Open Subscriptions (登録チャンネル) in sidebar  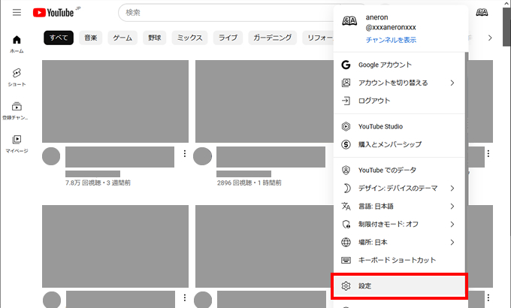[x=17, y=111]
